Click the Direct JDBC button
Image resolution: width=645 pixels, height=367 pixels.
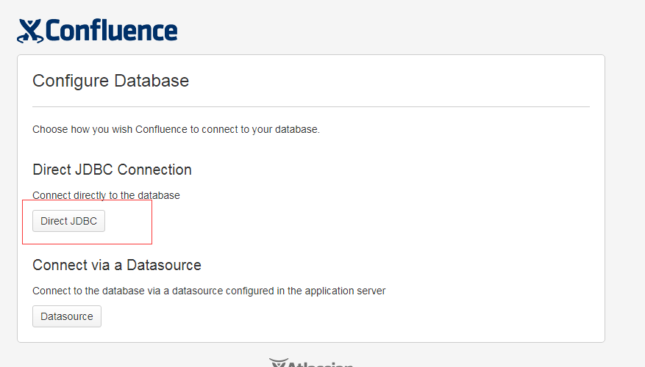click(68, 221)
